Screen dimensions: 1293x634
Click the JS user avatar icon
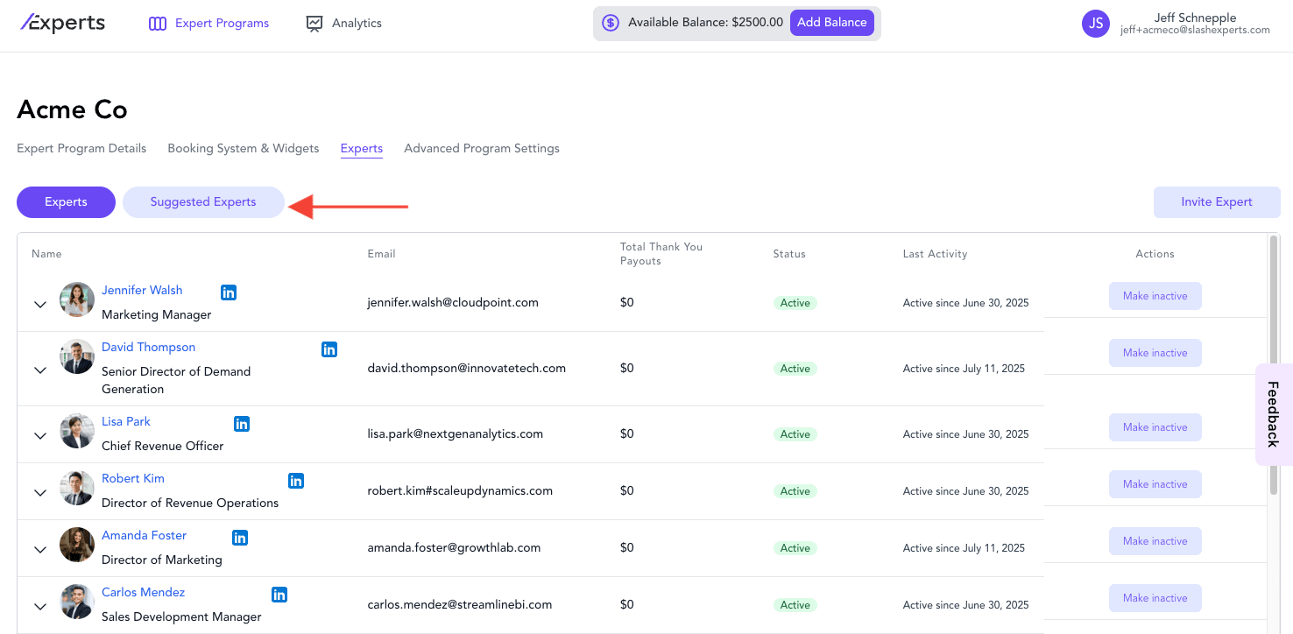pyautogui.click(x=1096, y=24)
